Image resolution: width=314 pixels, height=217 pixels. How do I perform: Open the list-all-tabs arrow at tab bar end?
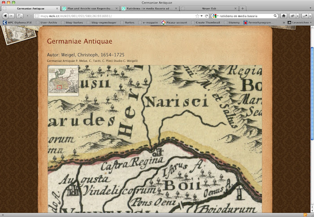[311, 9]
